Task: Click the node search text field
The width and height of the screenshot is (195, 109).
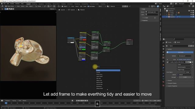Action: click(108, 67)
